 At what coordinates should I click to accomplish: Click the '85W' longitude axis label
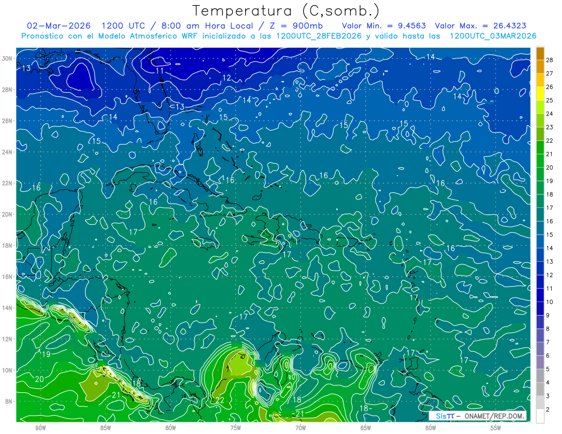106,428
